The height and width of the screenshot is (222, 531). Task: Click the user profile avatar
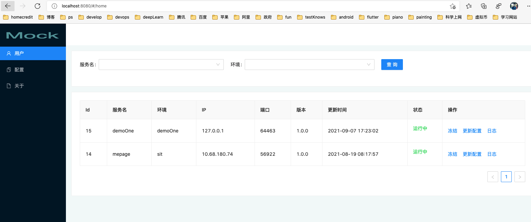514,6
